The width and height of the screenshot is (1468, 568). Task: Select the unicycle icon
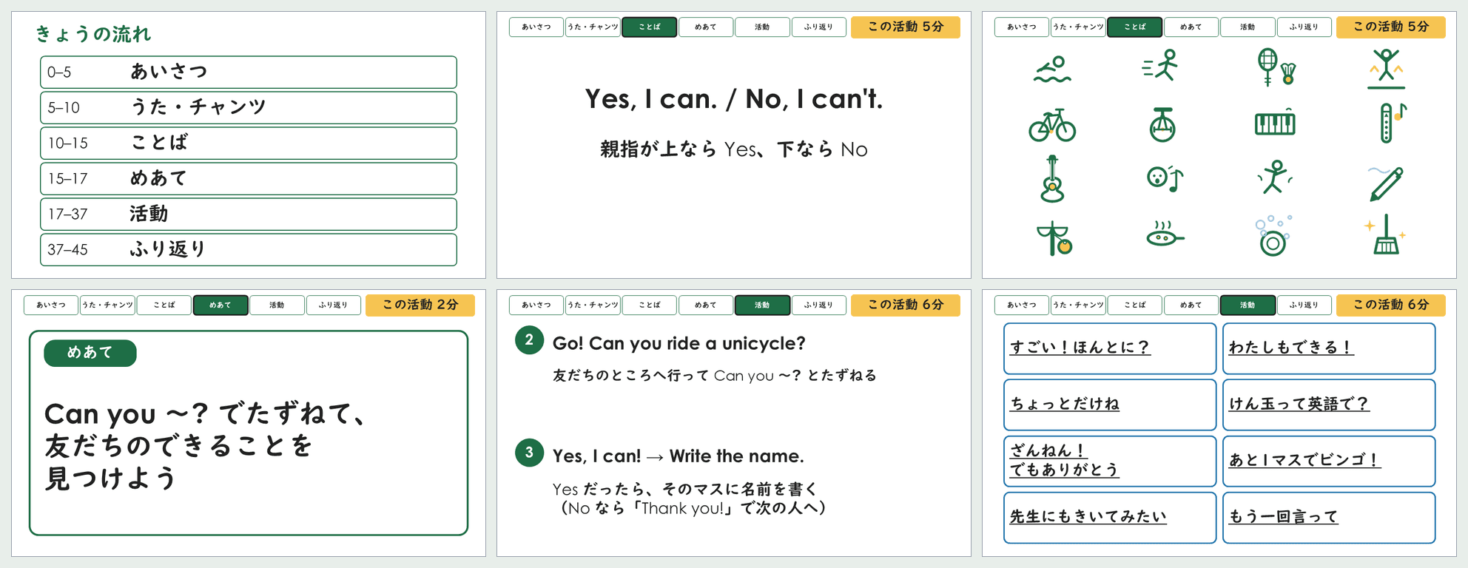coord(1162,124)
